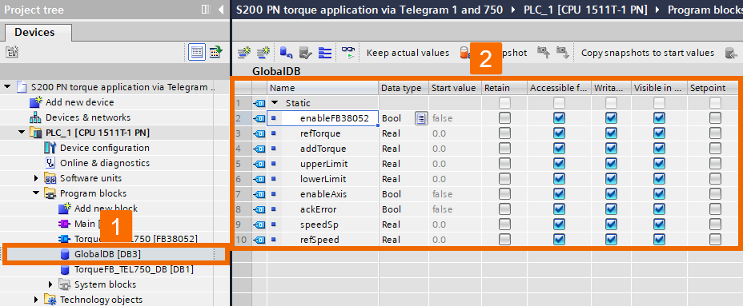Click Program blocks breadcrumb in the title bar
The image size is (743, 306).
click(705, 10)
